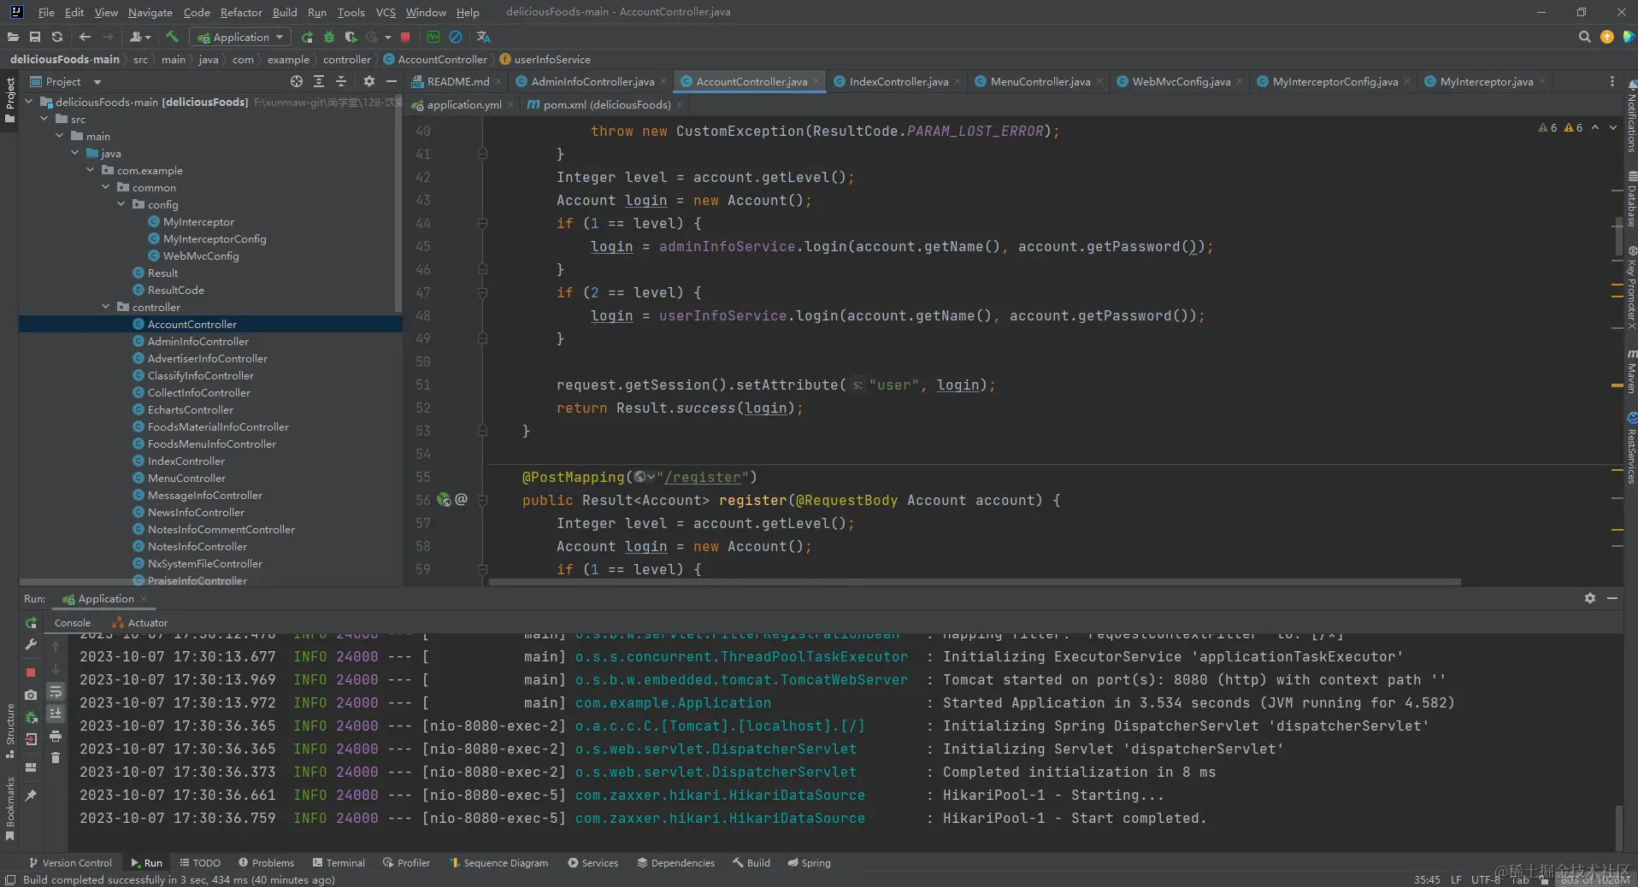This screenshot has height=887, width=1638.
Task: Start debugging with the green bug icon
Action: pos(329,37)
